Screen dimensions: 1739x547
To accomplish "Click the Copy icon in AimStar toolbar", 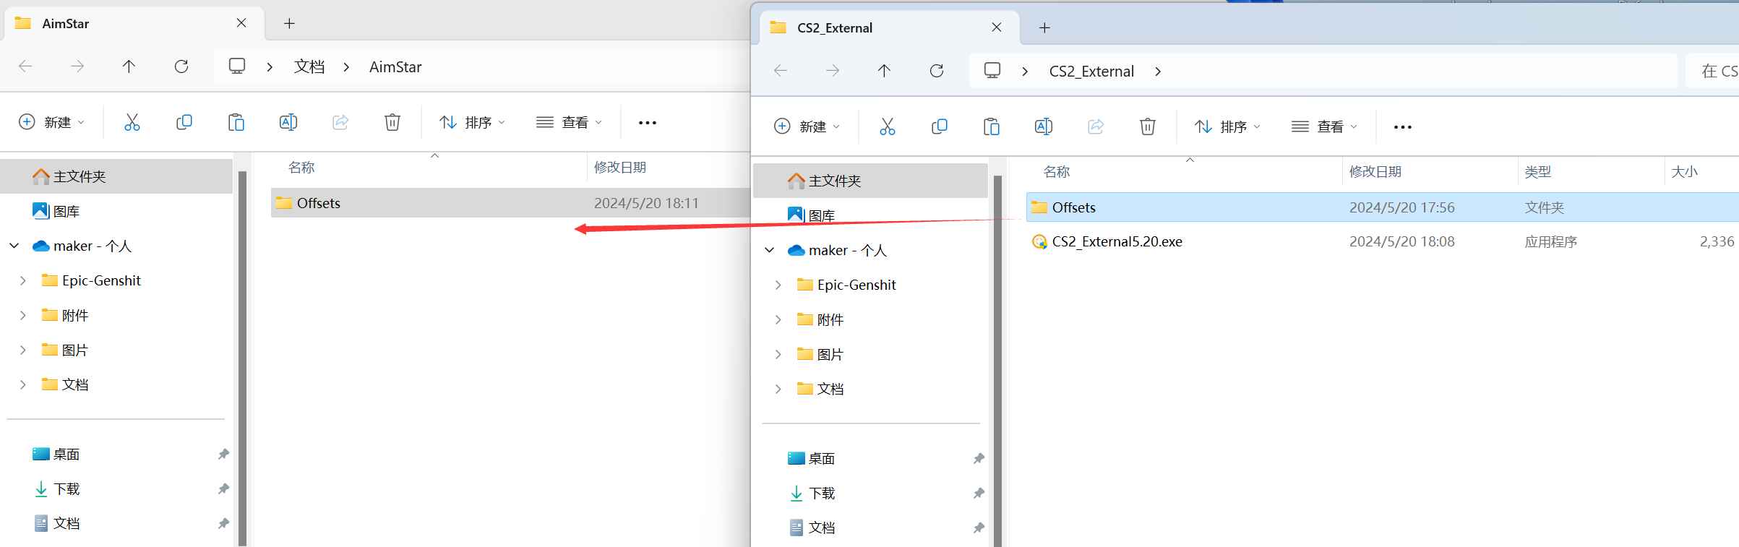I will point(184,121).
